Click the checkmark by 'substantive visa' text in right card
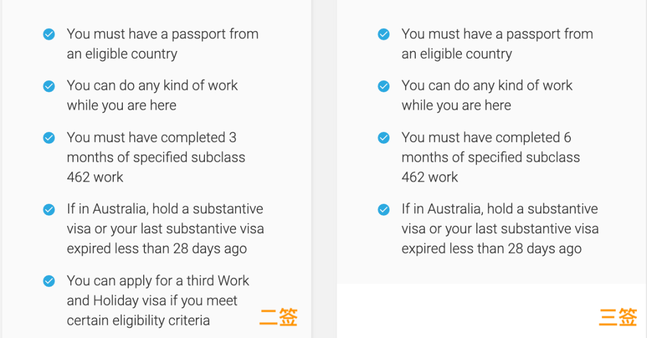Screen dimensions: 647x338 tap(383, 210)
